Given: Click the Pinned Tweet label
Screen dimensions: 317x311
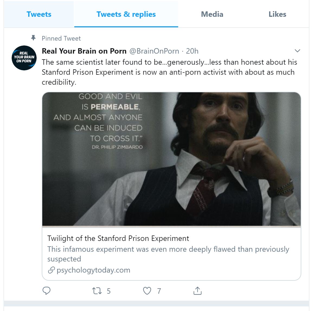Looking at the screenshot, I should 61,38.
